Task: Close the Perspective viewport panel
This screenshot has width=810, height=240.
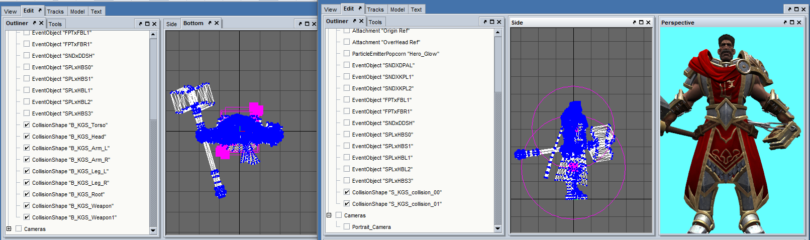Action: click(x=799, y=22)
